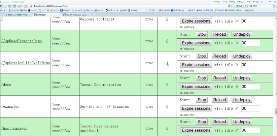
Task: Open the /examples path link
Action: pos(10,106)
